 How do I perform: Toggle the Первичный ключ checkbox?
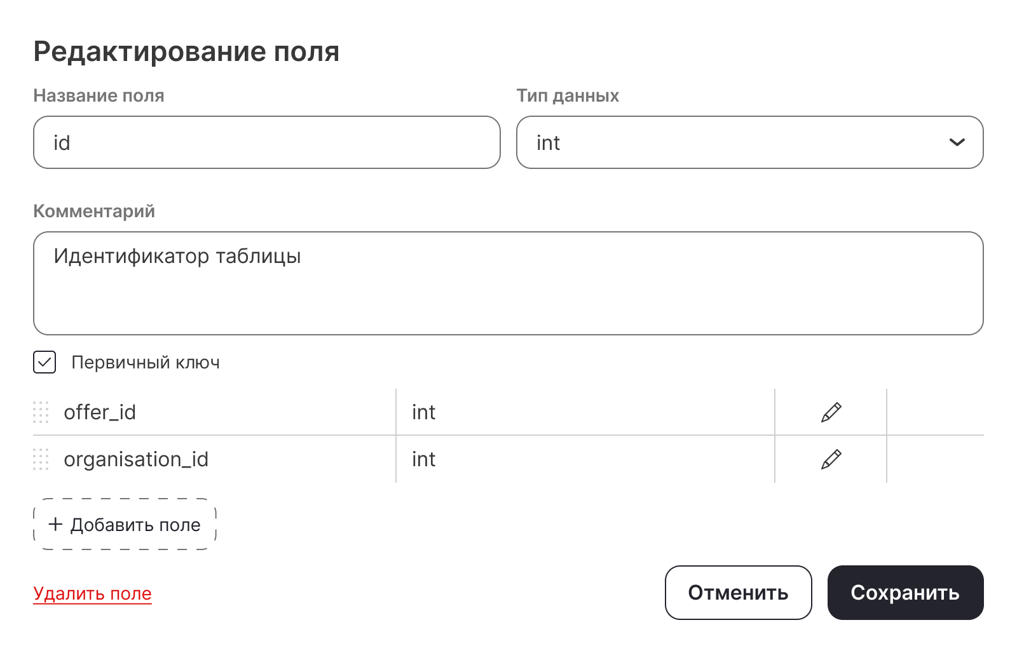[x=44, y=363]
